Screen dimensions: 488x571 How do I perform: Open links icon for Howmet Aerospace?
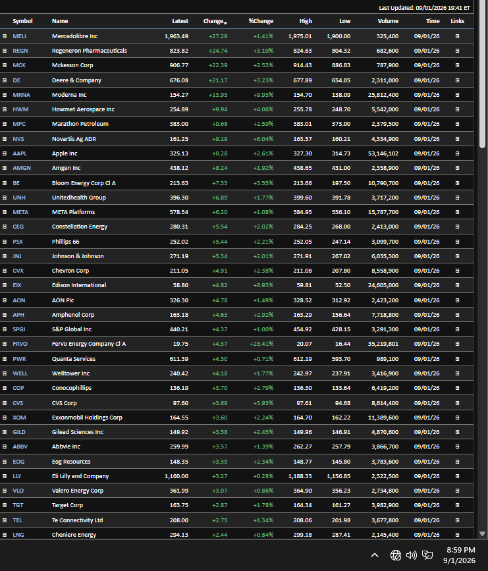(x=458, y=109)
